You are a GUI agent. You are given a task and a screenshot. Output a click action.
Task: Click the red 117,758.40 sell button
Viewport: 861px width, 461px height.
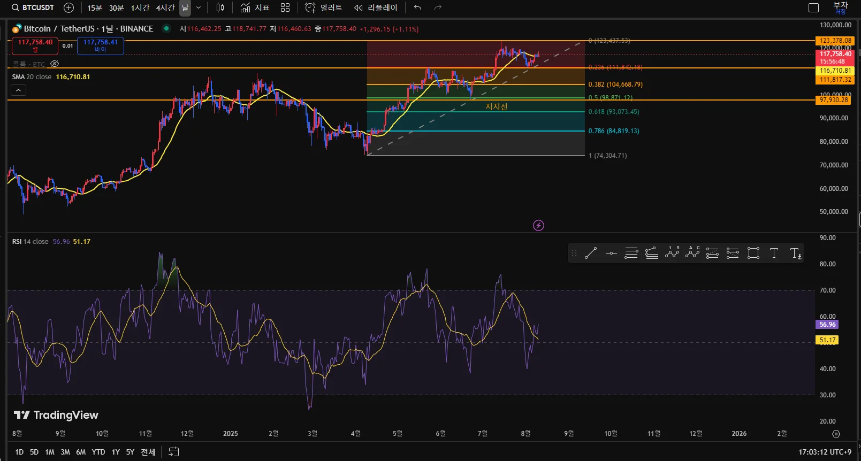click(35, 45)
